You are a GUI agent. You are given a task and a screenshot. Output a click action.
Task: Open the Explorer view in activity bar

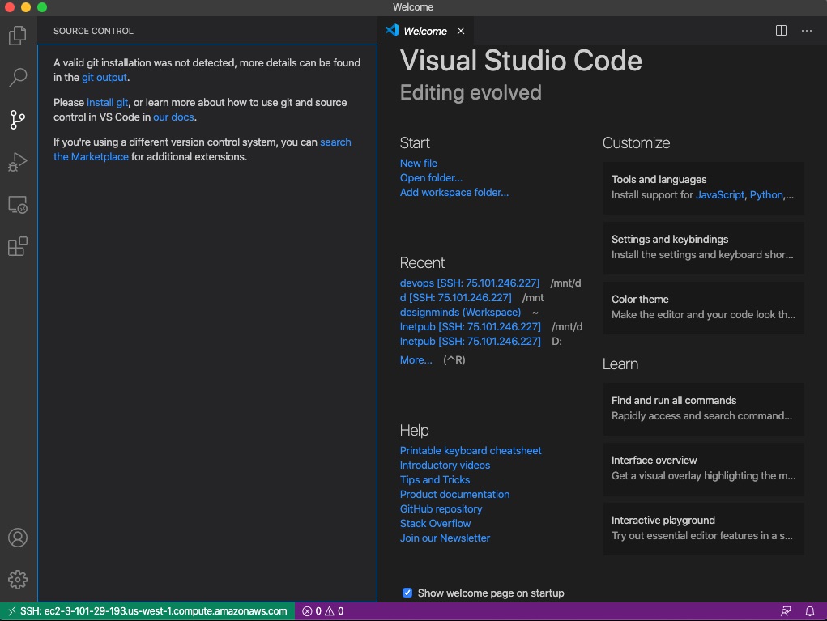pyautogui.click(x=18, y=36)
